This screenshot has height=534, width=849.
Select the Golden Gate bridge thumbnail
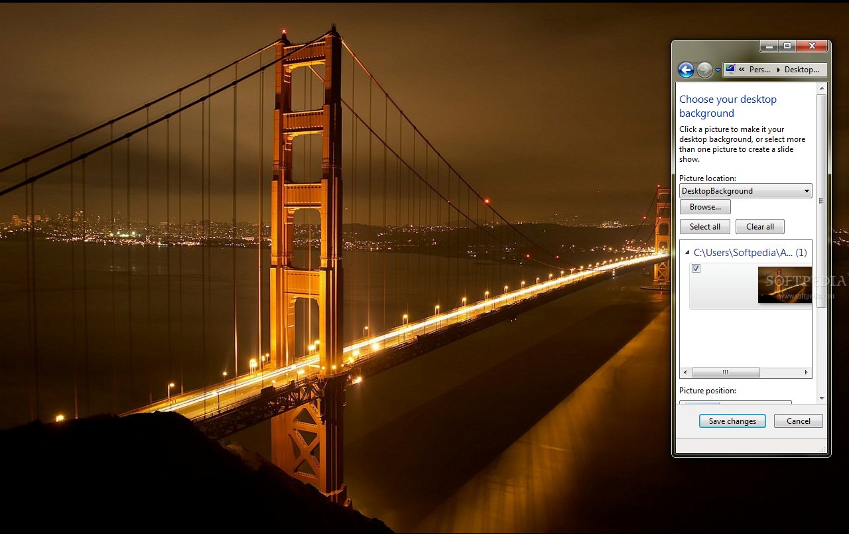click(785, 285)
